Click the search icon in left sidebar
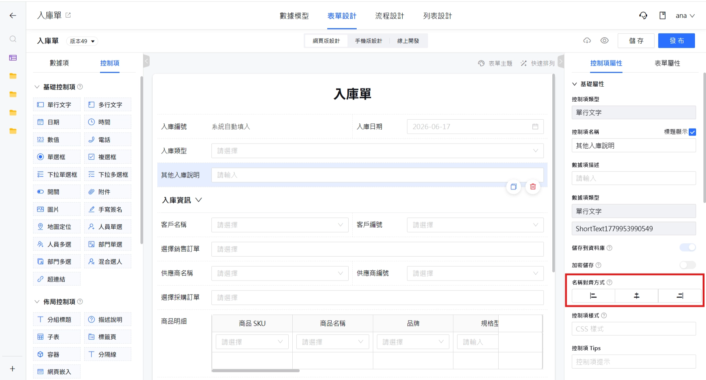 coord(13,39)
